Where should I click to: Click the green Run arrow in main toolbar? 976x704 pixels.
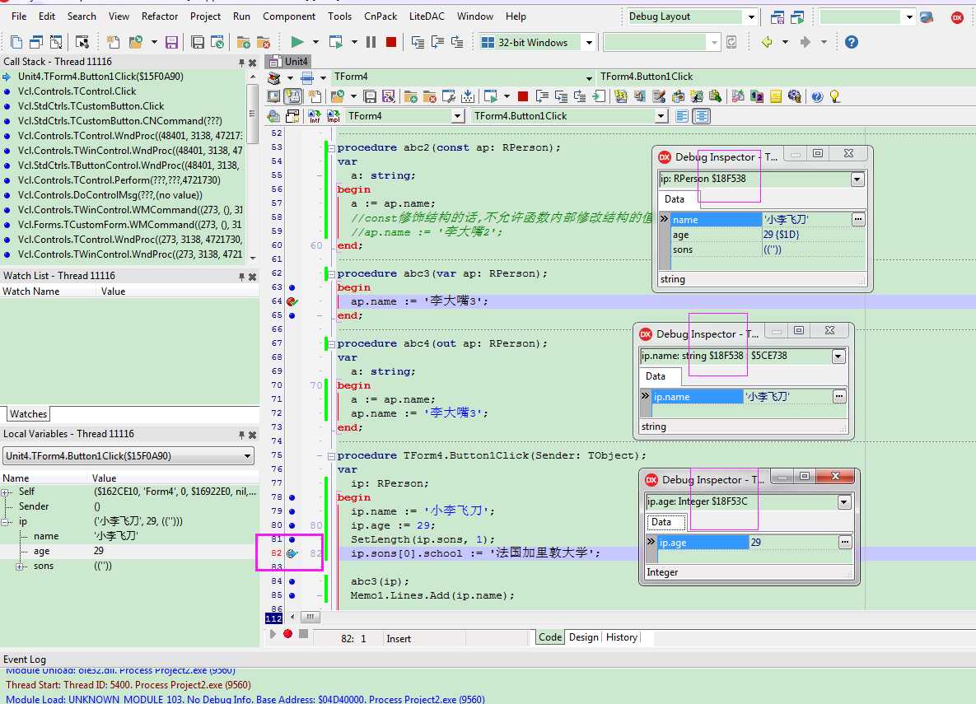[x=297, y=42]
